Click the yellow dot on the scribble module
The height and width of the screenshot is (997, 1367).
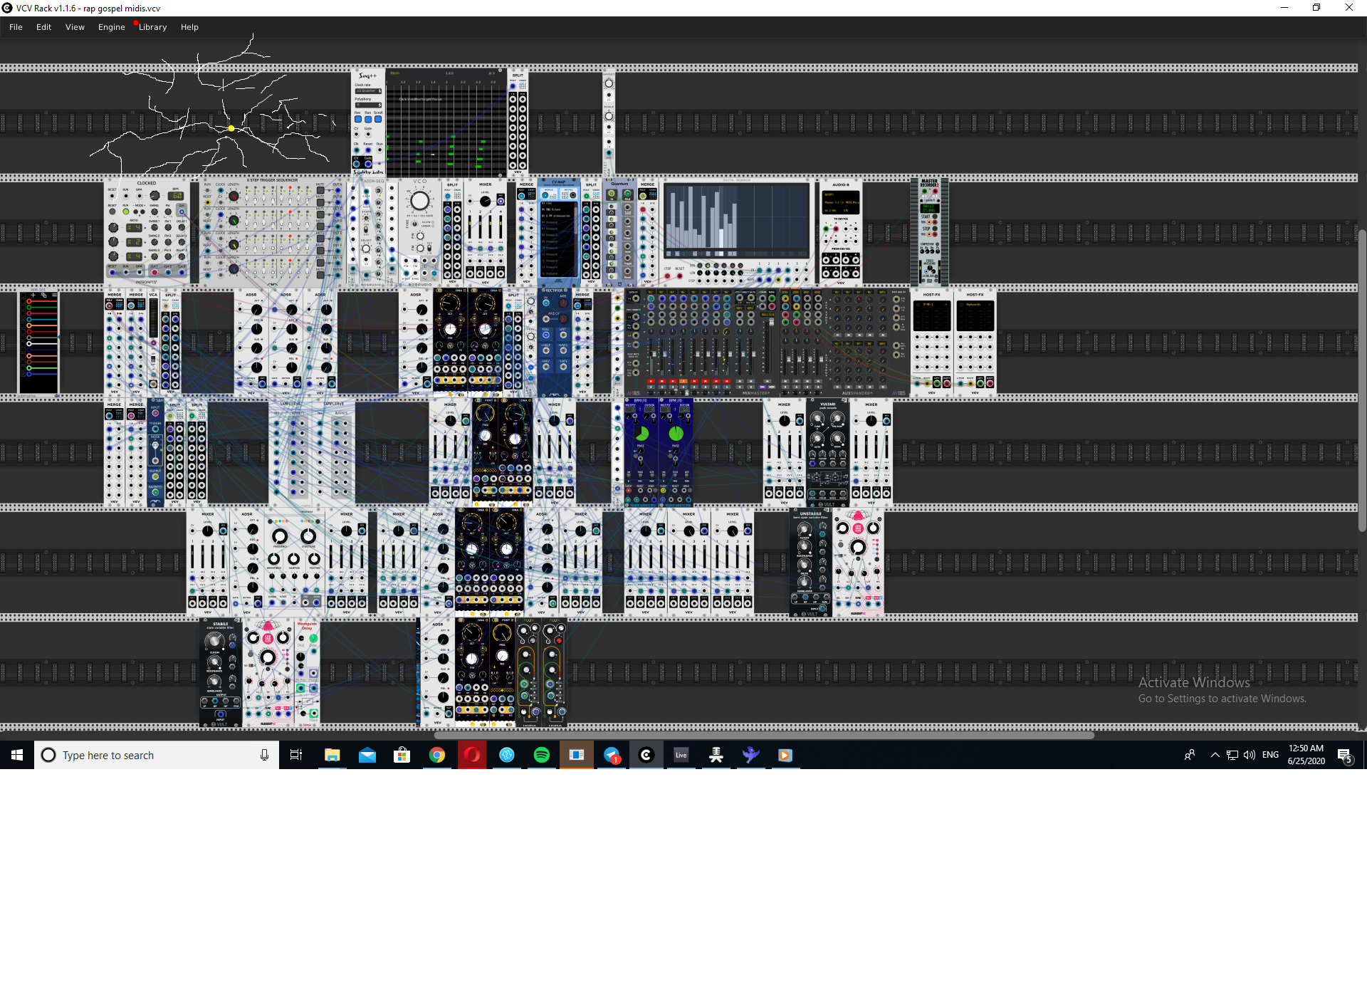pyautogui.click(x=231, y=129)
